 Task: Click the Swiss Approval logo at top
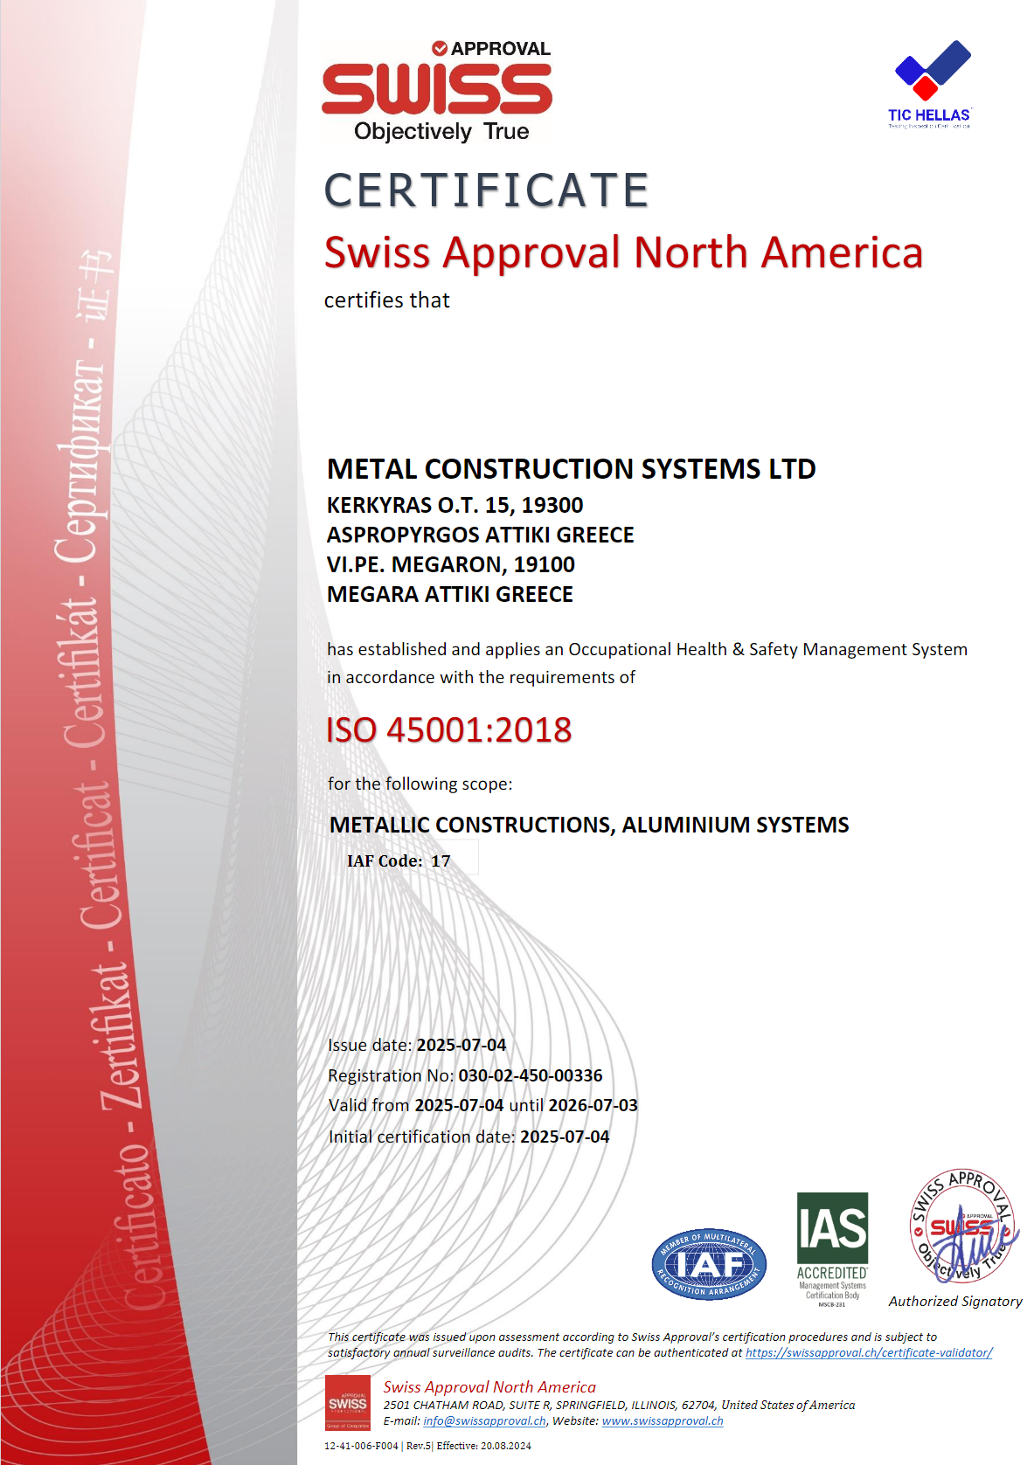(x=437, y=91)
